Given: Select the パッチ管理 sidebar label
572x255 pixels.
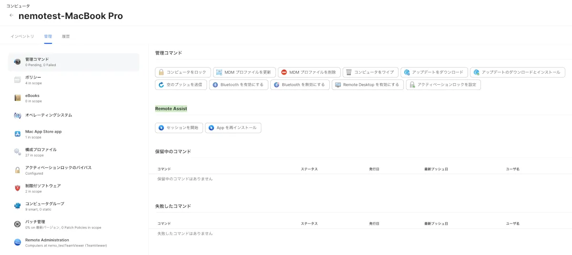Looking at the screenshot, I should coord(35,222).
